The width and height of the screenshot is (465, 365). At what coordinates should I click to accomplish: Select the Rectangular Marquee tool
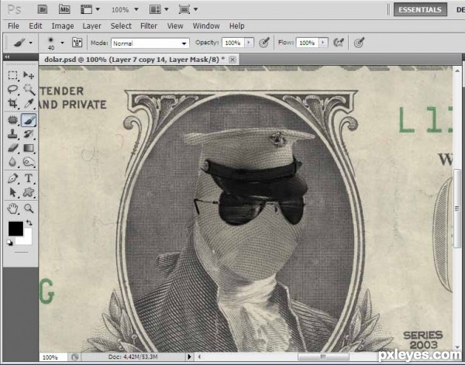coord(12,75)
